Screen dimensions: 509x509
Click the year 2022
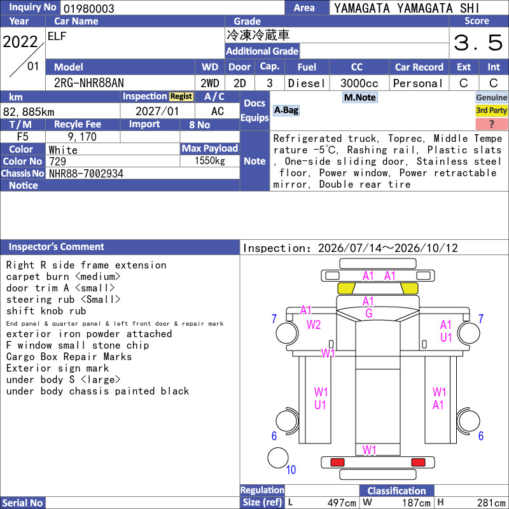pos(20,42)
